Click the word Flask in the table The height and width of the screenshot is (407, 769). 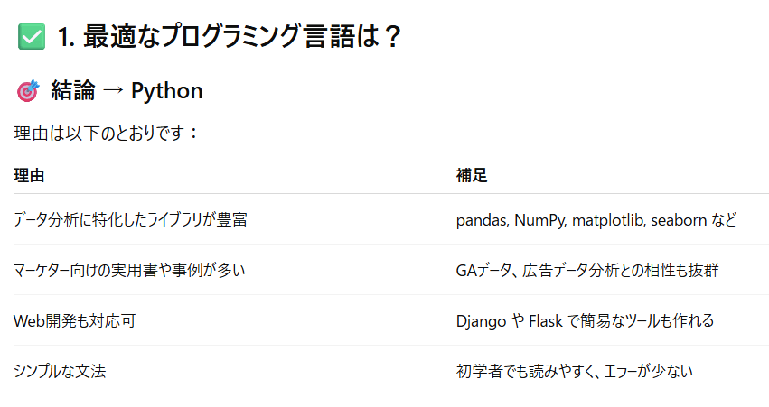(x=546, y=320)
